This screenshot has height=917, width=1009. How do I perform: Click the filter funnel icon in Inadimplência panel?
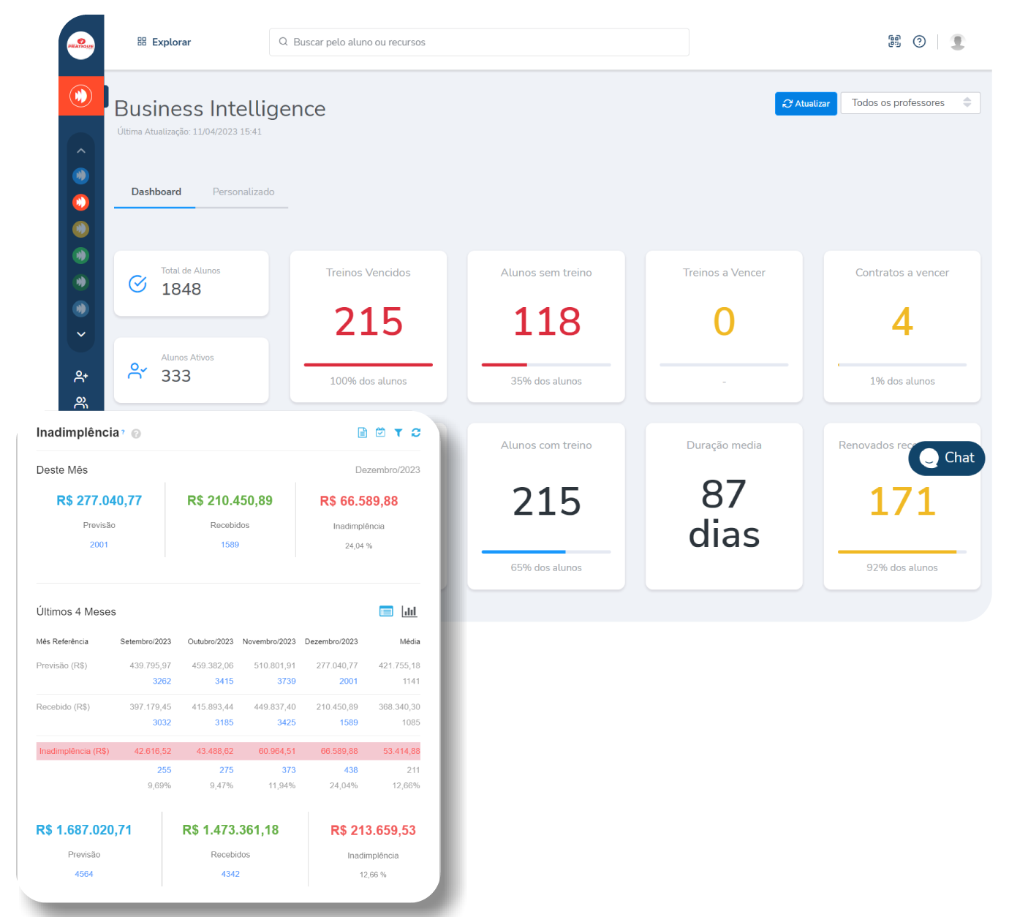tap(398, 433)
